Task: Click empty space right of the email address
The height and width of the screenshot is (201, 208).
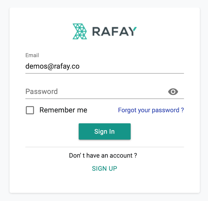Action: 131,66
